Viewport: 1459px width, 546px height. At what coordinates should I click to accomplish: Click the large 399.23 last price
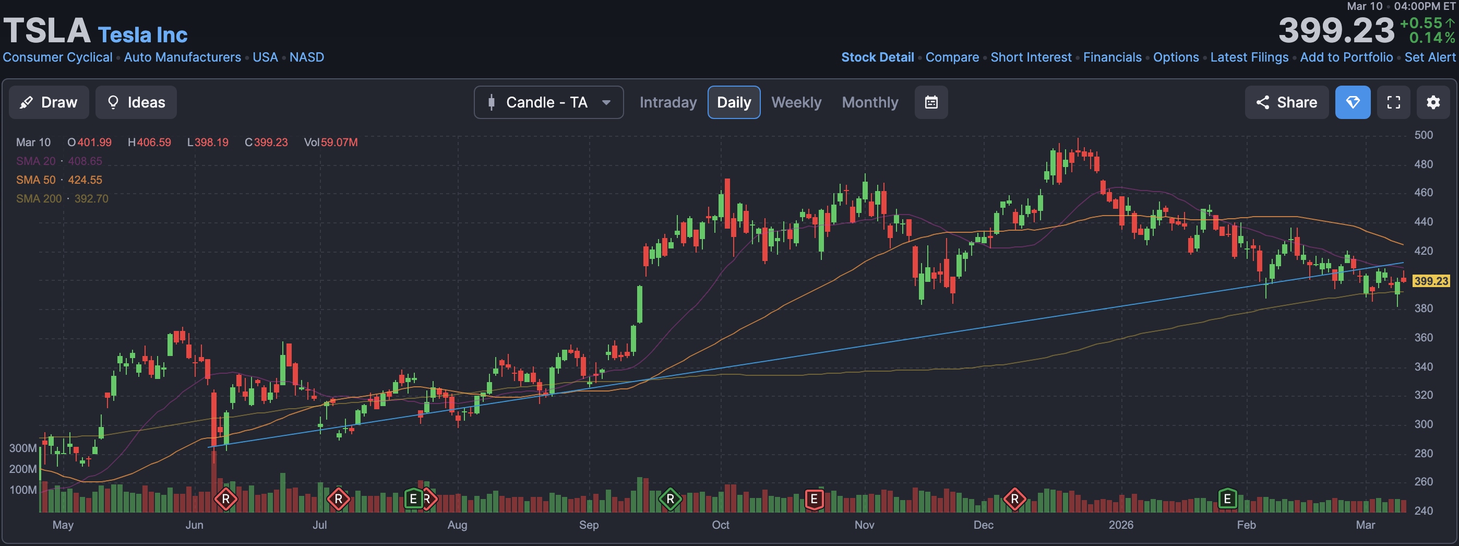pyautogui.click(x=1336, y=30)
